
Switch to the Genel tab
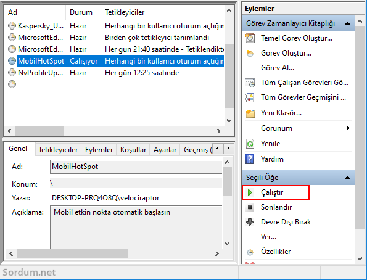click(x=18, y=149)
